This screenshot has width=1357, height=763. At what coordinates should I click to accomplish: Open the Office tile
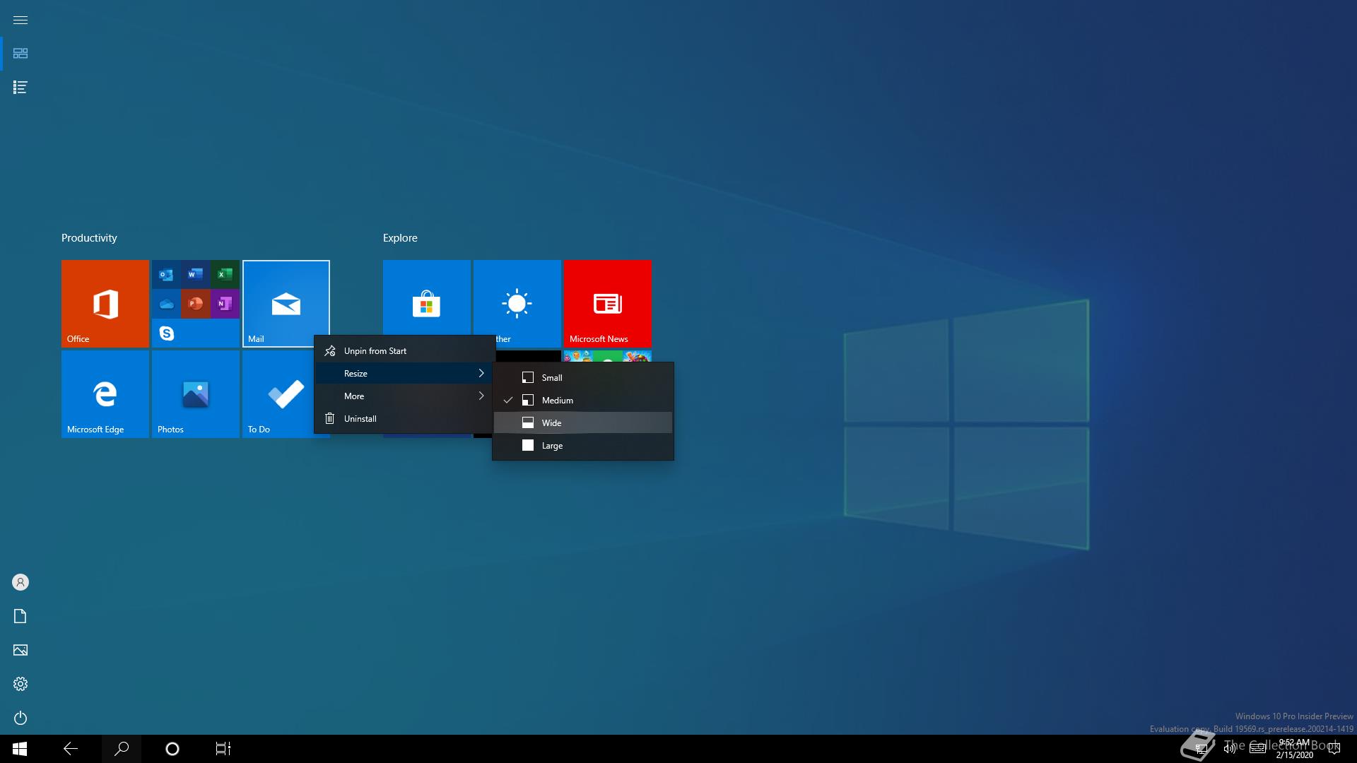coord(105,304)
